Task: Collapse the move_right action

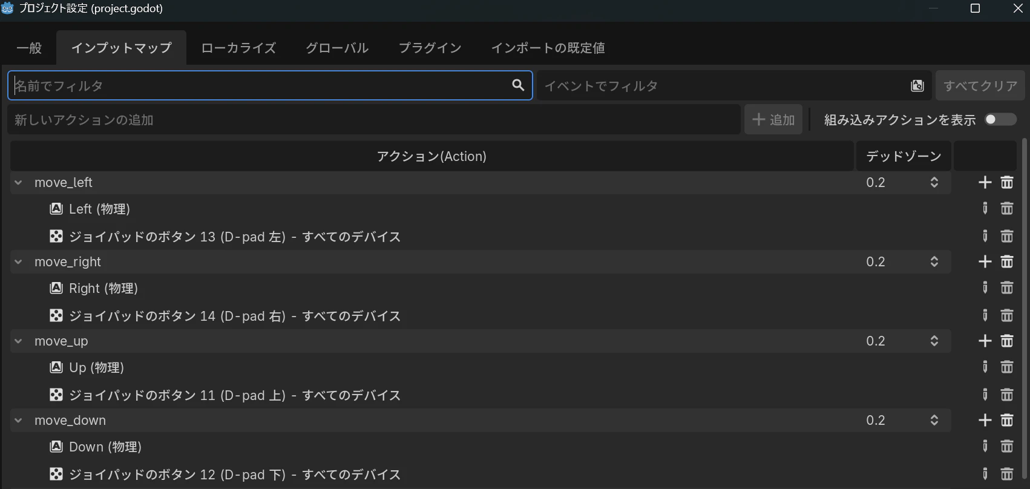Action: [19, 261]
